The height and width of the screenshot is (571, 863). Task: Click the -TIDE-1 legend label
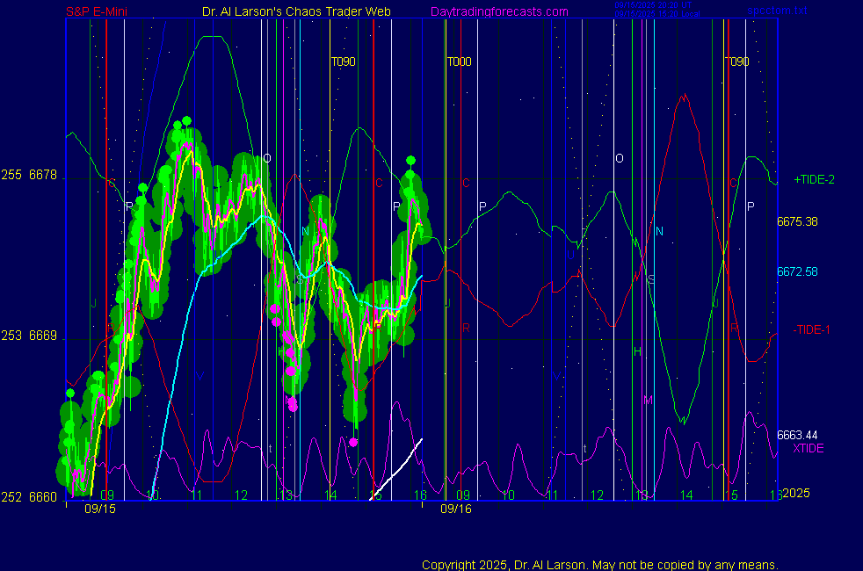coord(813,329)
